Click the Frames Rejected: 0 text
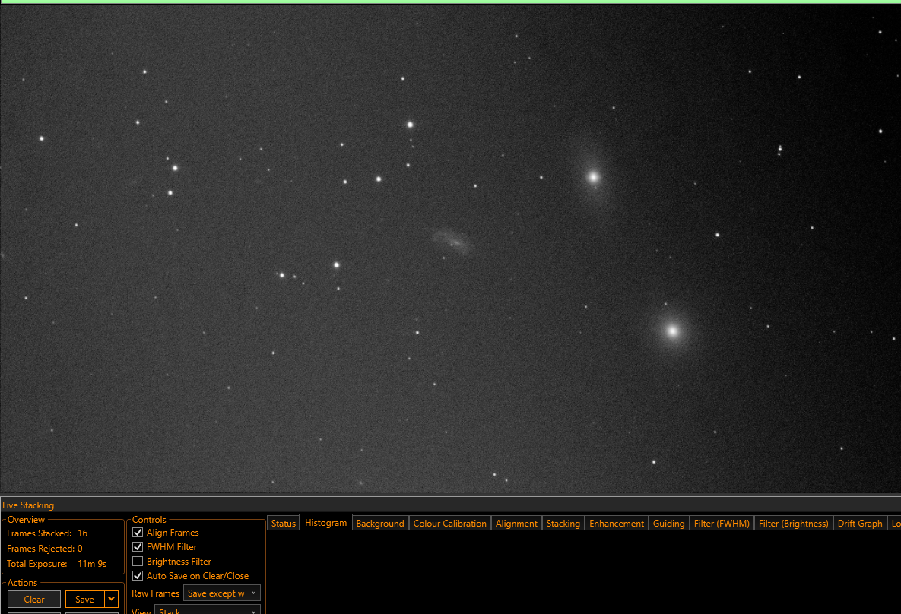Screen dimensions: 901x614 (45, 549)
